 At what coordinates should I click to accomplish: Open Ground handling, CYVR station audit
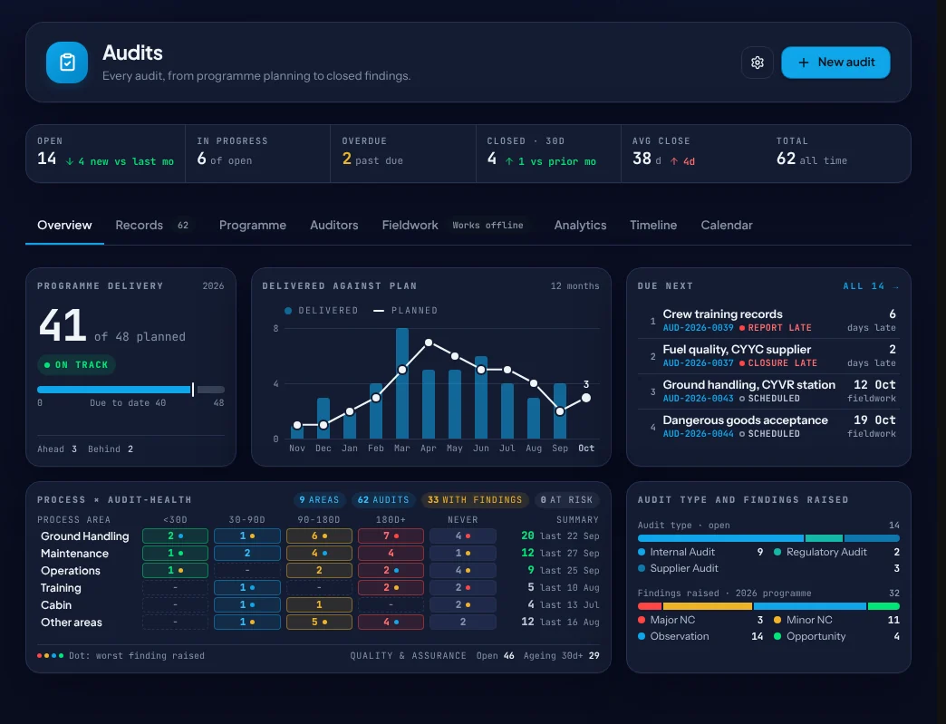tap(768, 391)
